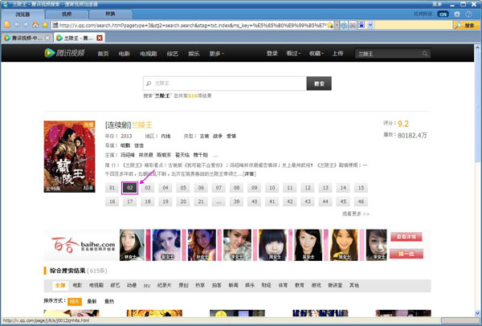Click the blue Baidu paw search-engine icon

[x=361, y=25]
